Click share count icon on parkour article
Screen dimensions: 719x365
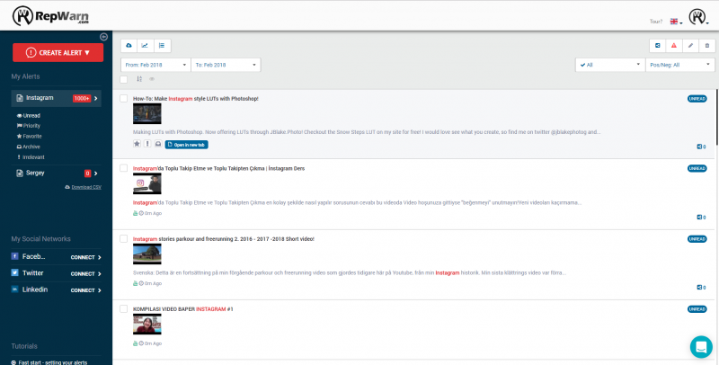(701, 288)
